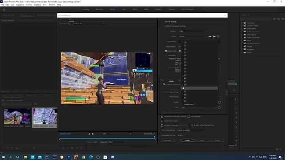Click the Windows Start button
Image resolution: width=285 pixels, height=160 pixels.
pyautogui.click(x=3, y=157)
